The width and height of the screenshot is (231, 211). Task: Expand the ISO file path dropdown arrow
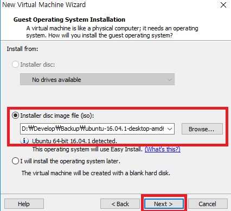coord(170,129)
